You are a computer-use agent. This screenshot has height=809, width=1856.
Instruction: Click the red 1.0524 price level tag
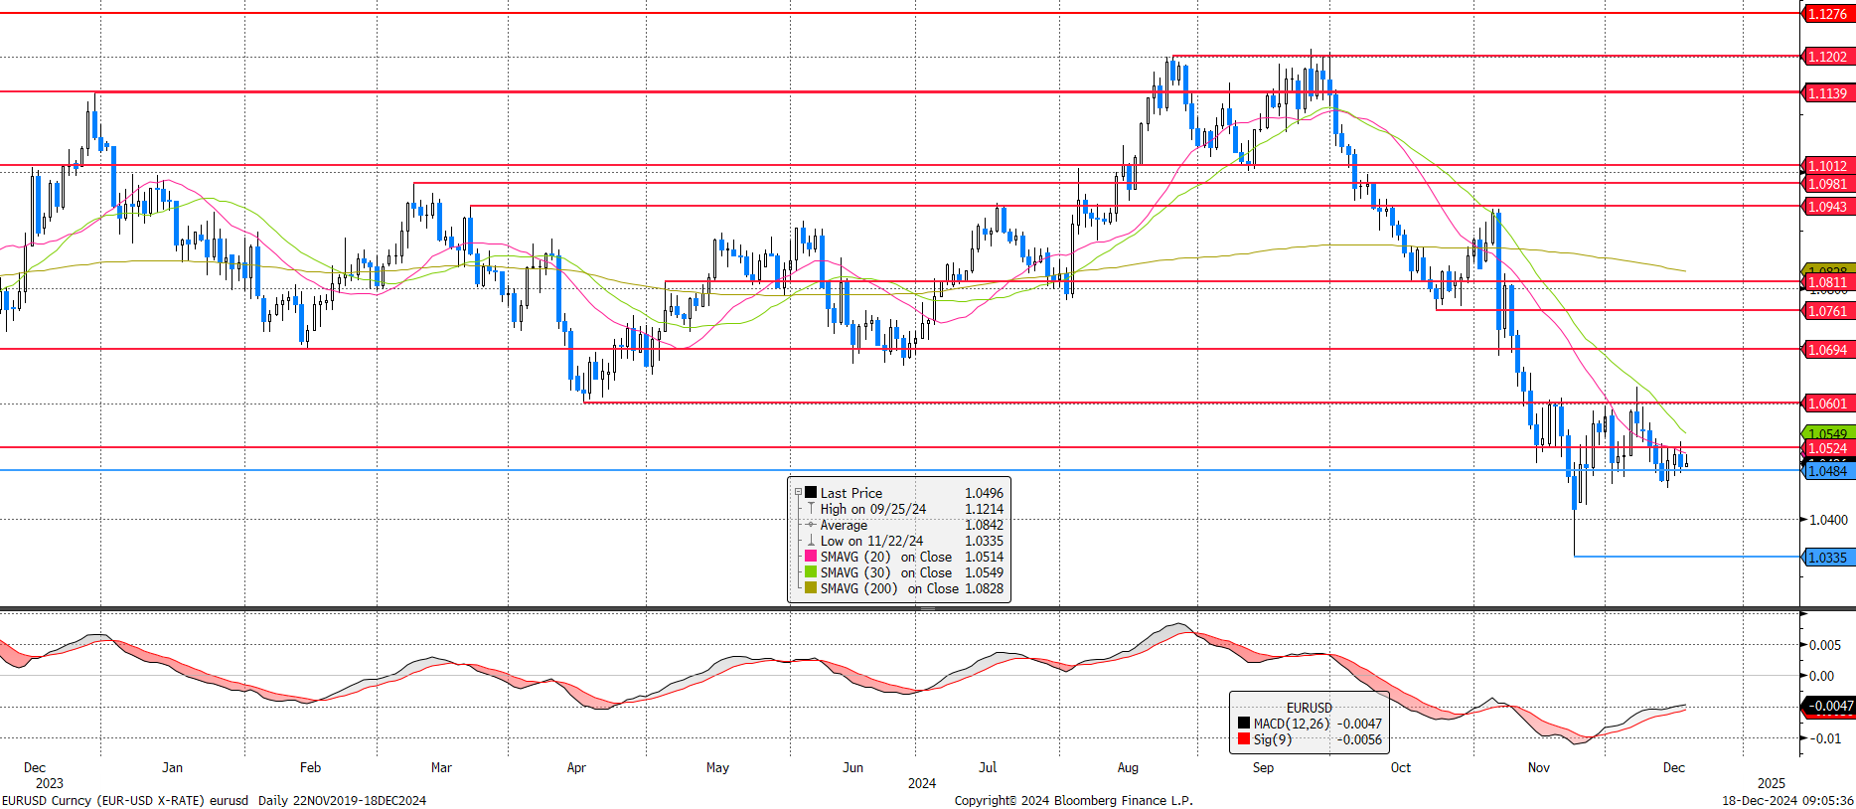[x=1827, y=448]
